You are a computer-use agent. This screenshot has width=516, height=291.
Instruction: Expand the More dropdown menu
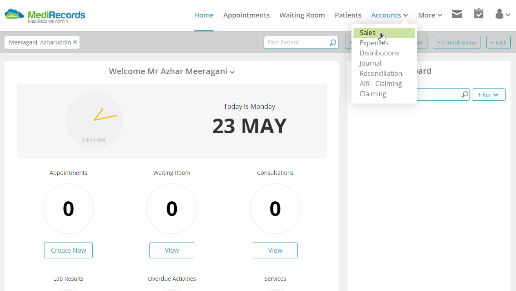430,15
